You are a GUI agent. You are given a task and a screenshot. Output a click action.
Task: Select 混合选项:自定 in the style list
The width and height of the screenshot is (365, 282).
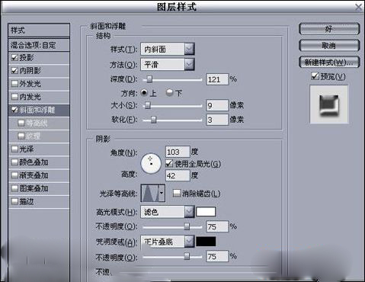coord(39,45)
